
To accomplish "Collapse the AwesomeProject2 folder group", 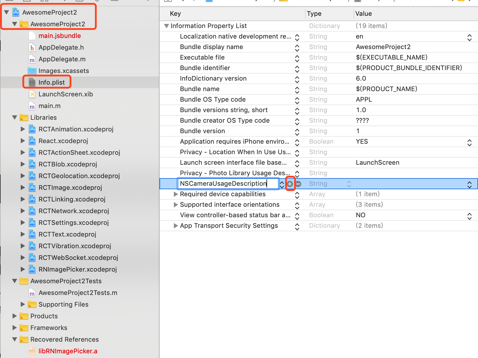I will point(15,24).
